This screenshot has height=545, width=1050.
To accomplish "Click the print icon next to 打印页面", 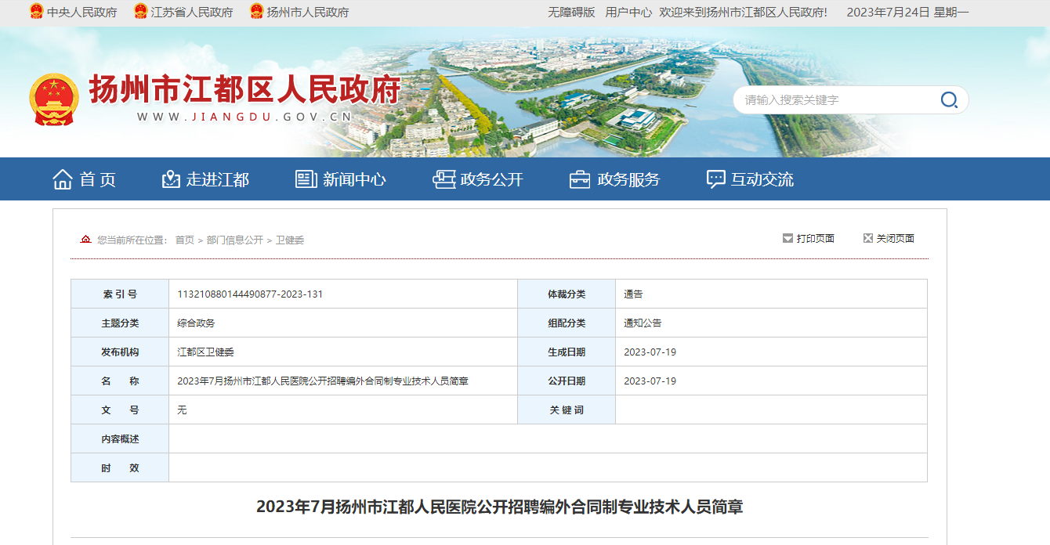I will (787, 238).
